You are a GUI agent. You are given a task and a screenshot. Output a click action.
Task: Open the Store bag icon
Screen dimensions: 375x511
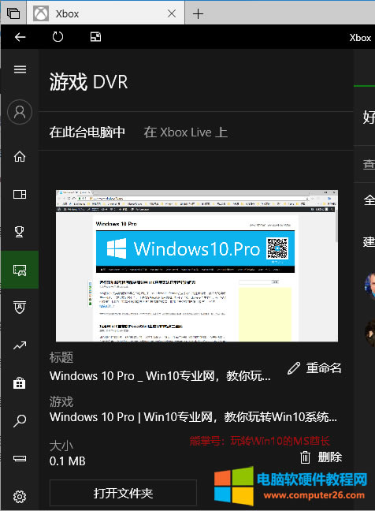[20, 383]
